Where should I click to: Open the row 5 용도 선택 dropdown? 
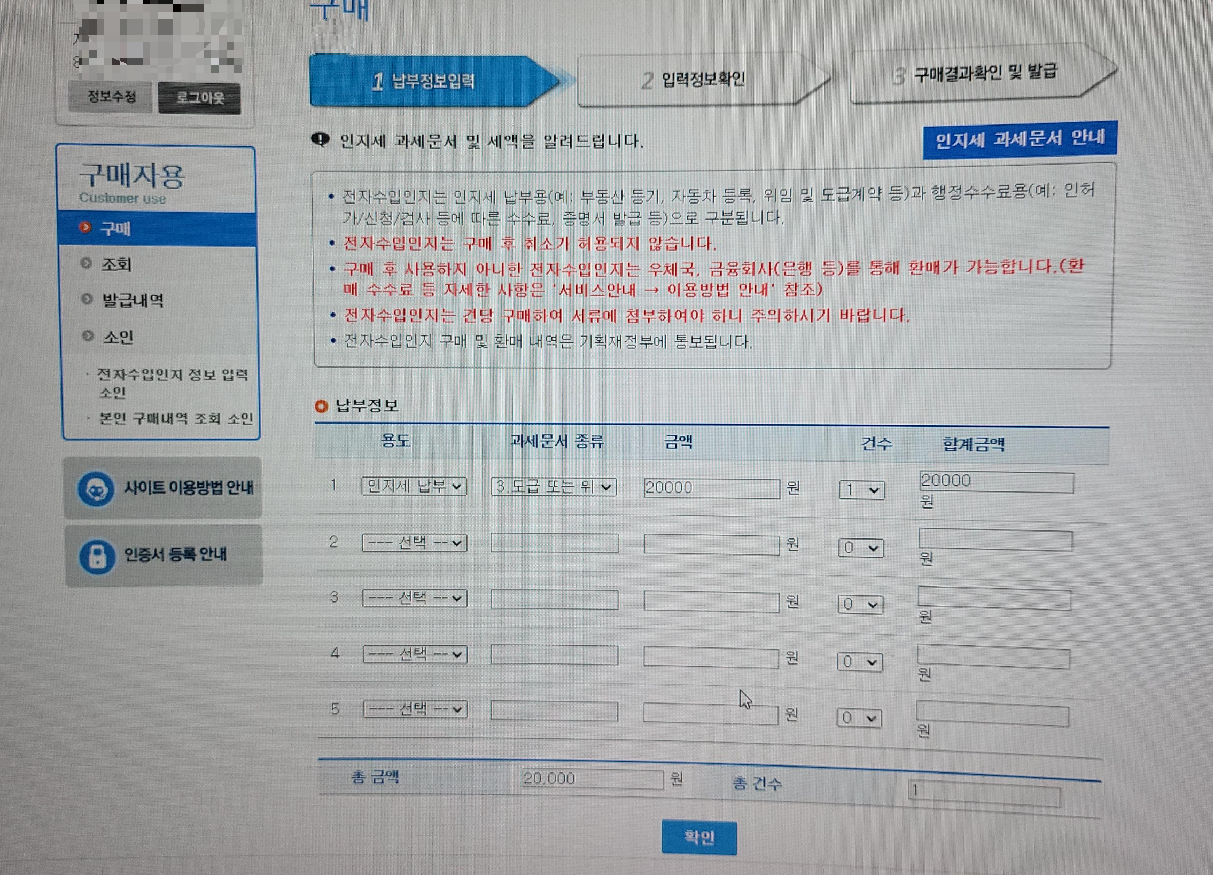pos(416,710)
